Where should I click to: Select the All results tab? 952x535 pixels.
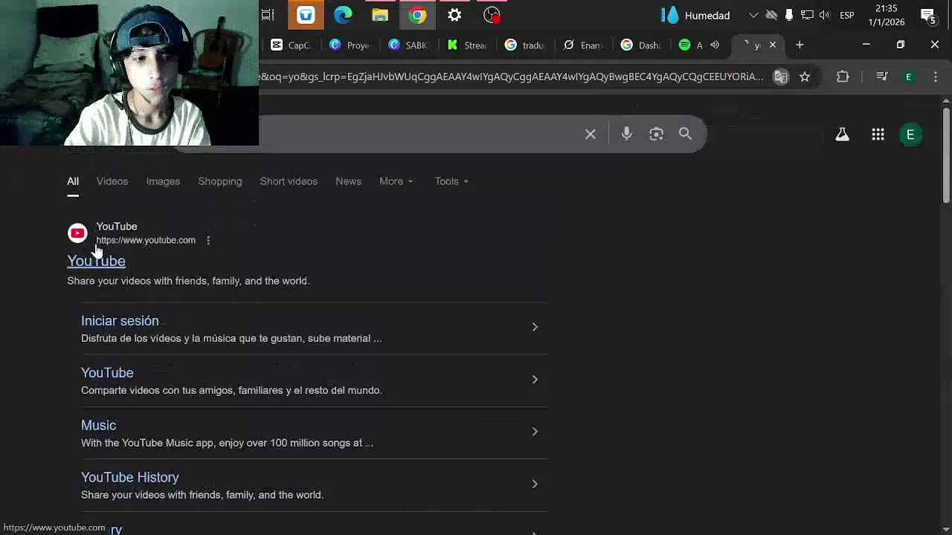(x=73, y=181)
